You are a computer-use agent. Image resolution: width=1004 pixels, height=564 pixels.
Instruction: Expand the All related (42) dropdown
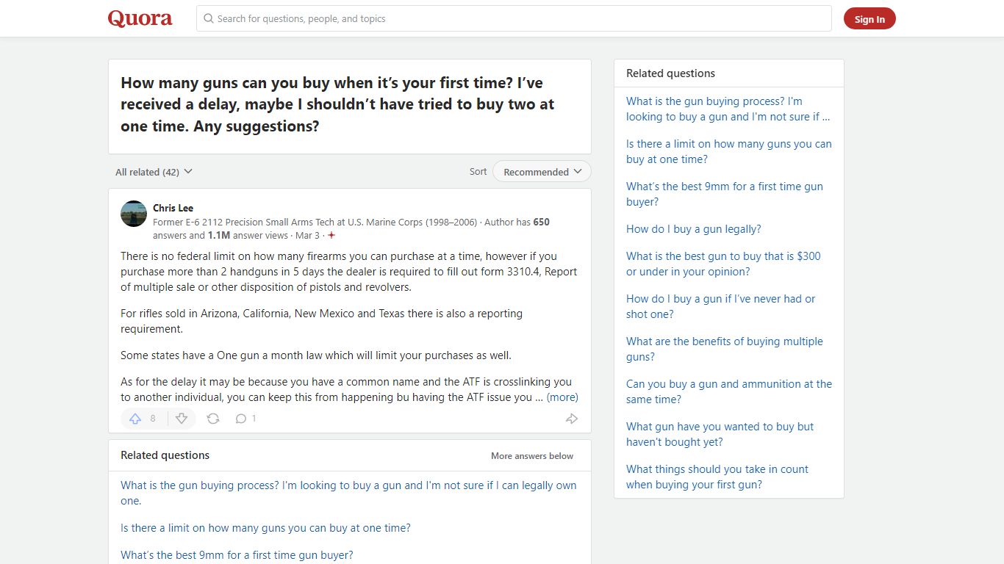coord(154,172)
